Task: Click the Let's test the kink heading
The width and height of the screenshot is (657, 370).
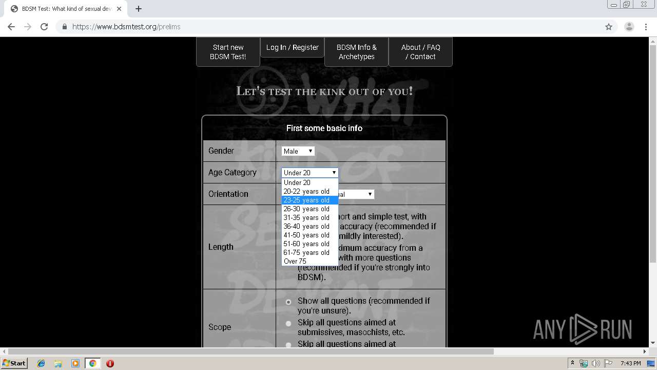Action: [x=324, y=91]
